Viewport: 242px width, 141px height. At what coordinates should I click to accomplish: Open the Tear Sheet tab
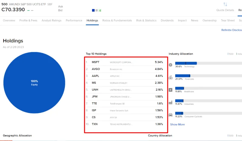point(227,20)
